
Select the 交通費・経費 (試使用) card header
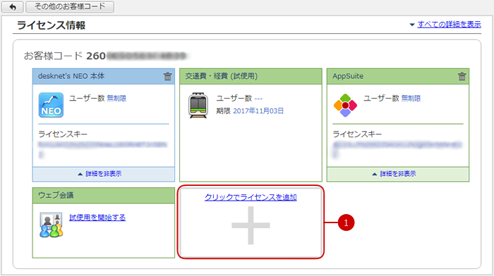pyautogui.click(x=251, y=76)
